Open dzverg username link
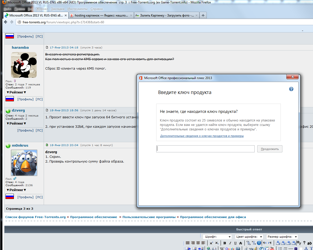The height and width of the screenshot is (250, 313). tap(18, 110)
